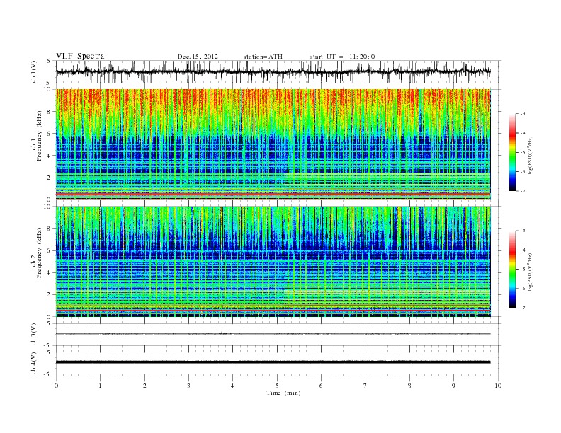Click the "-5" voltage tick of ch.1(V) panel
Screen dimensions: 561x433
click(x=48, y=83)
